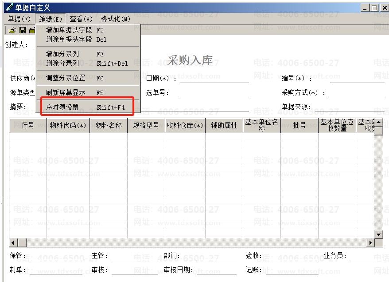Select the 收料仓库(*) column header
Viewport: 389px width, 282px height.
click(185, 125)
